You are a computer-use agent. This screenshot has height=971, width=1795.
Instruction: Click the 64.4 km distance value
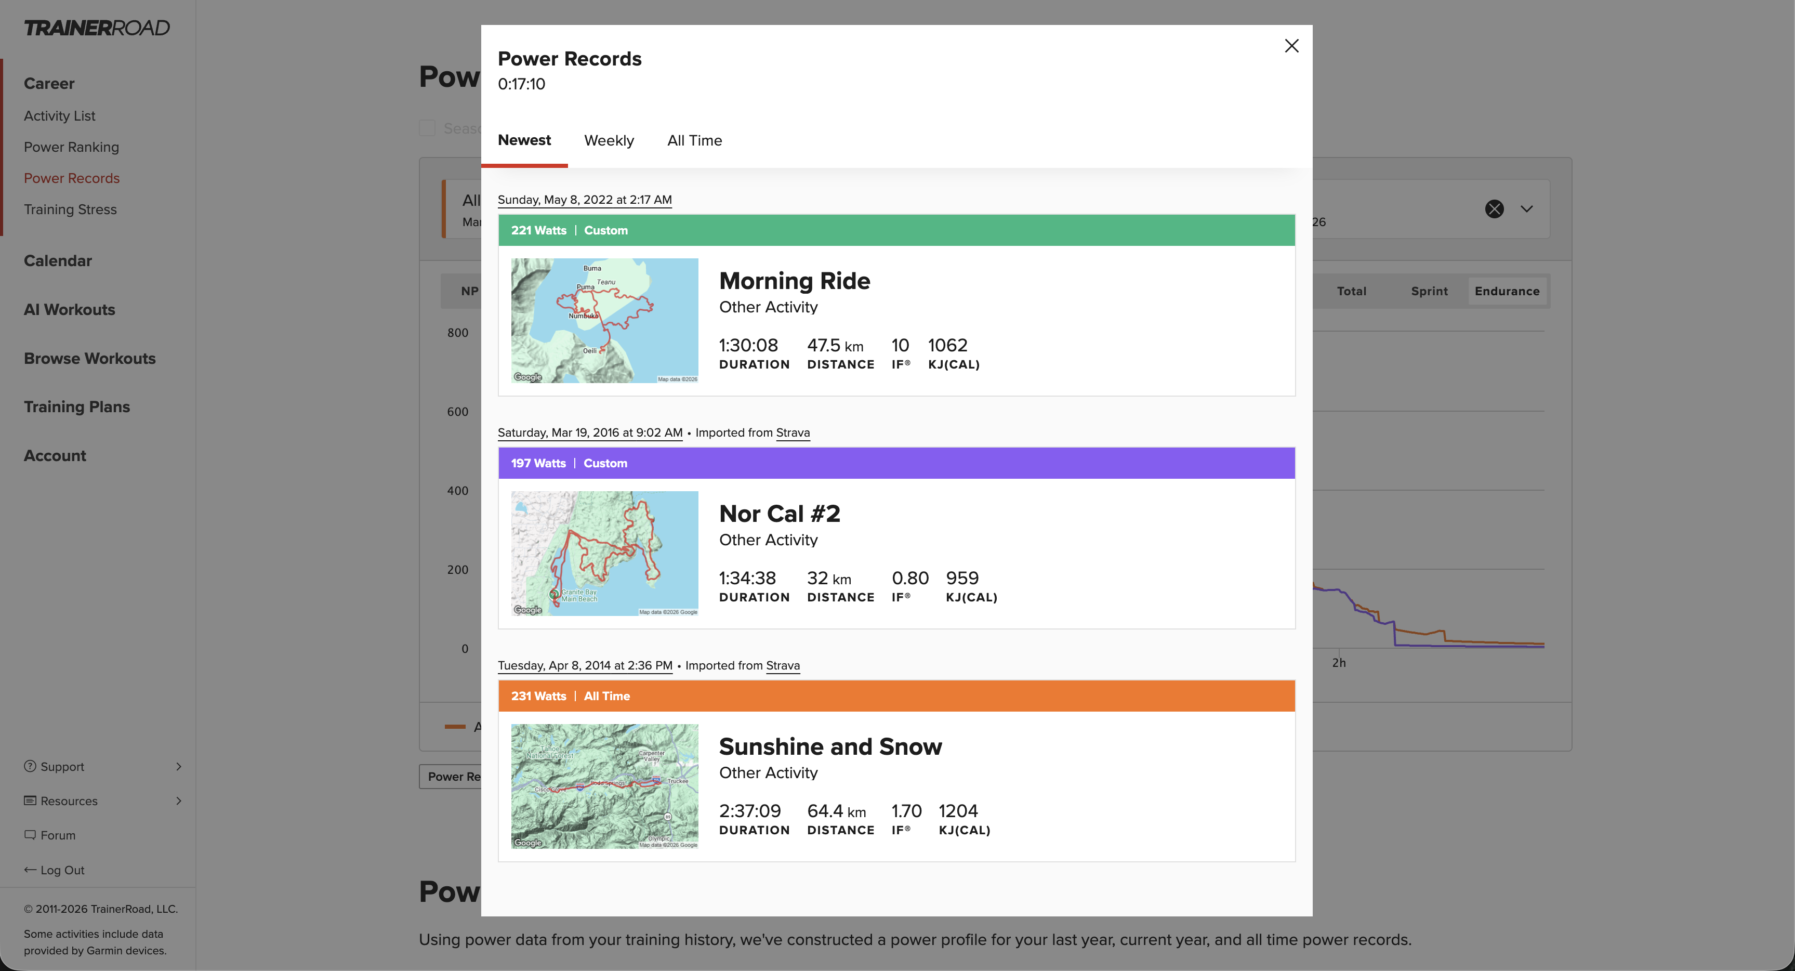click(836, 811)
